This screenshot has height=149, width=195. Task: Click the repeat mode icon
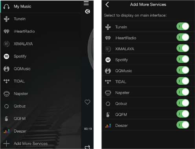point(87,147)
